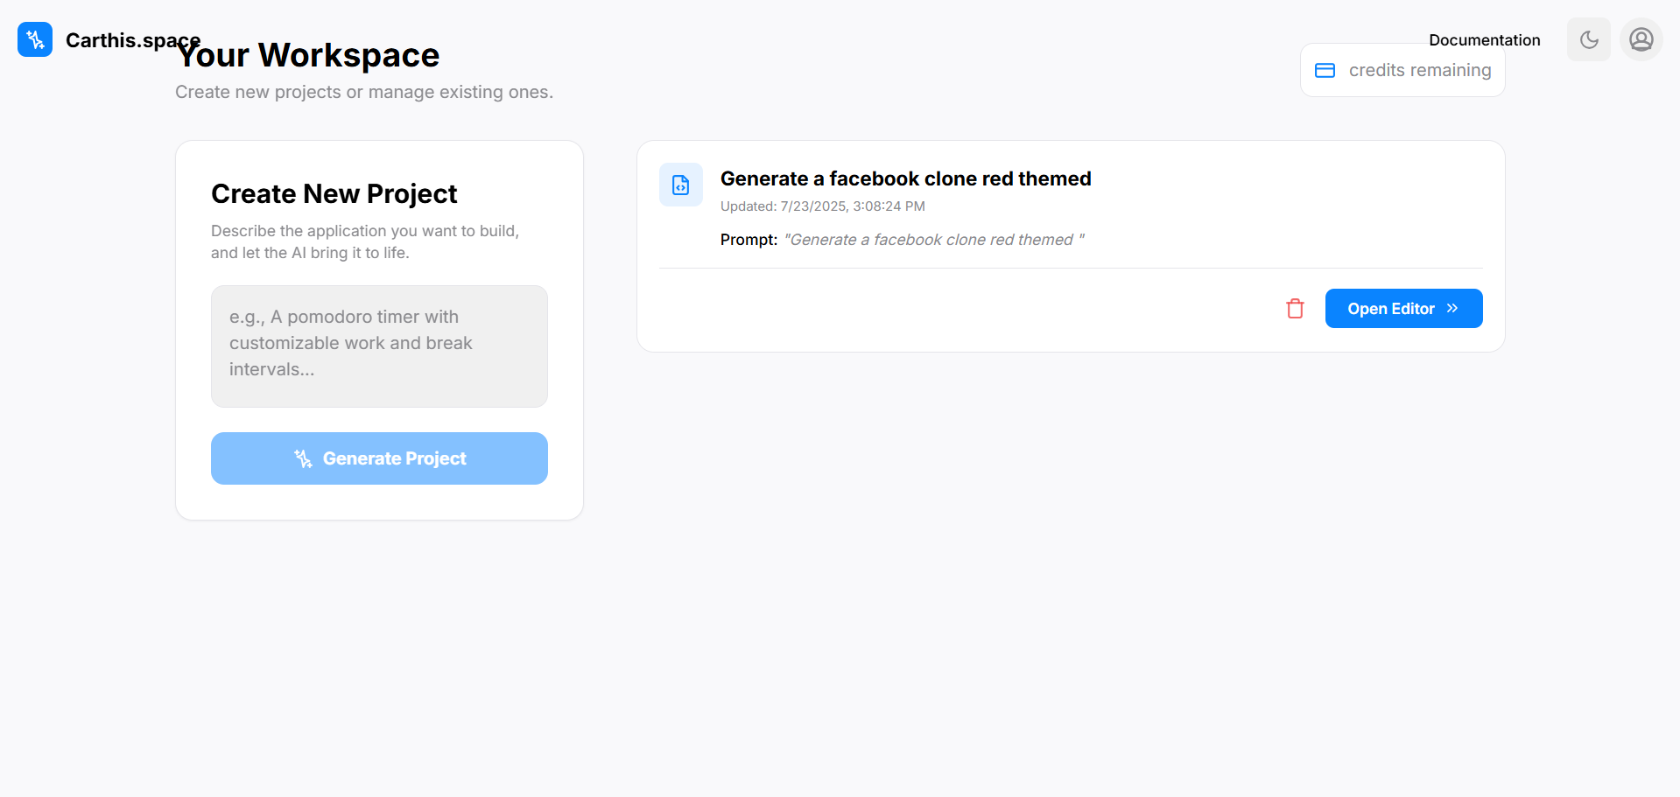Click the sparkle icon on Generate Project button
The image size is (1680, 797).
[x=303, y=458]
